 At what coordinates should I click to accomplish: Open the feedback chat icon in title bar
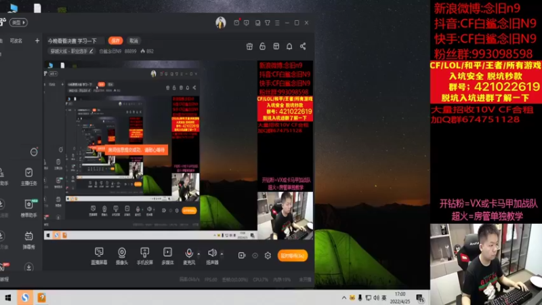(247, 23)
